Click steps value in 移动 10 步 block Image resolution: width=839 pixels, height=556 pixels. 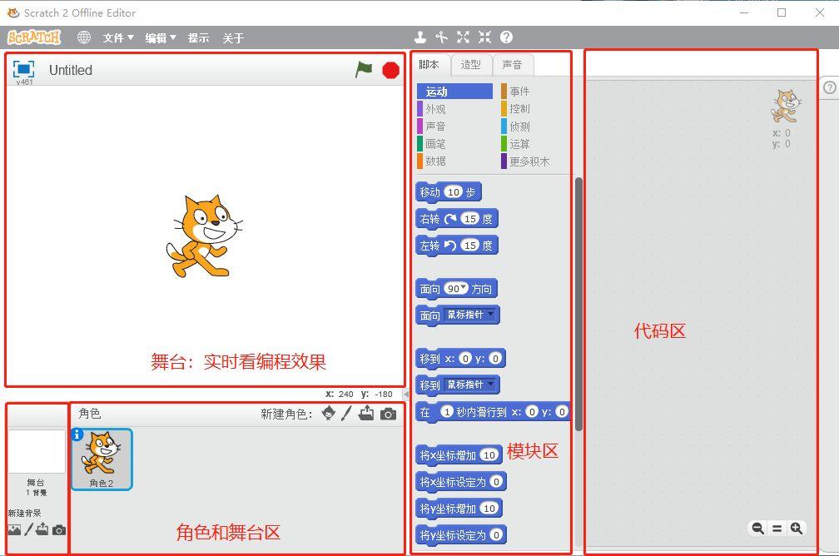[x=453, y=192]
